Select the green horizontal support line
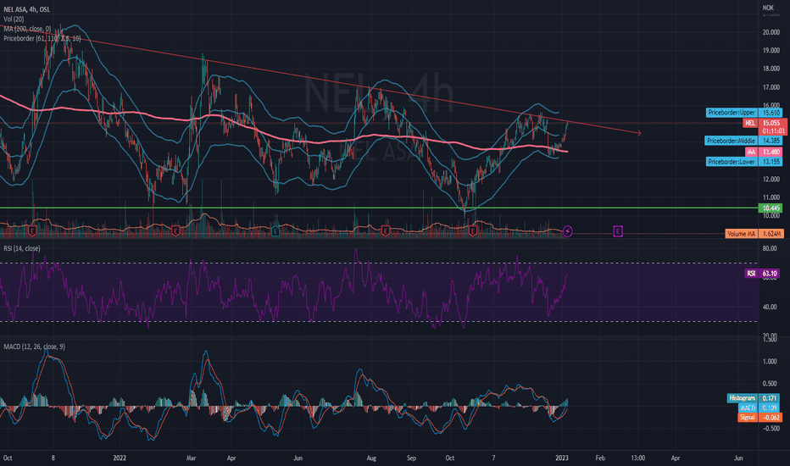Viewport: 790px width, 466px height. [378, 208]
